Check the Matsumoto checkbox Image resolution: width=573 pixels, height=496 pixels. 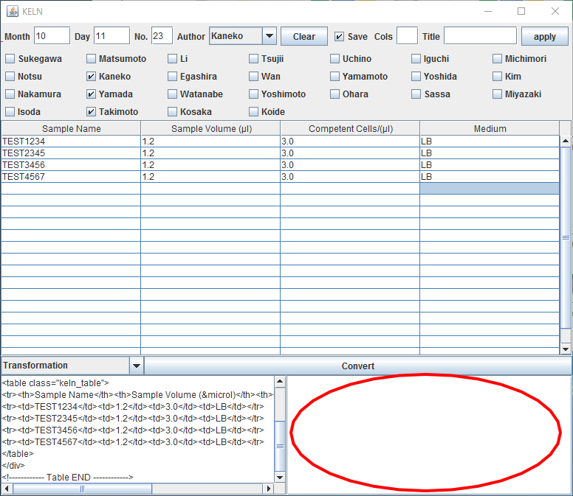pyautogui.click(x=92, y=59)
